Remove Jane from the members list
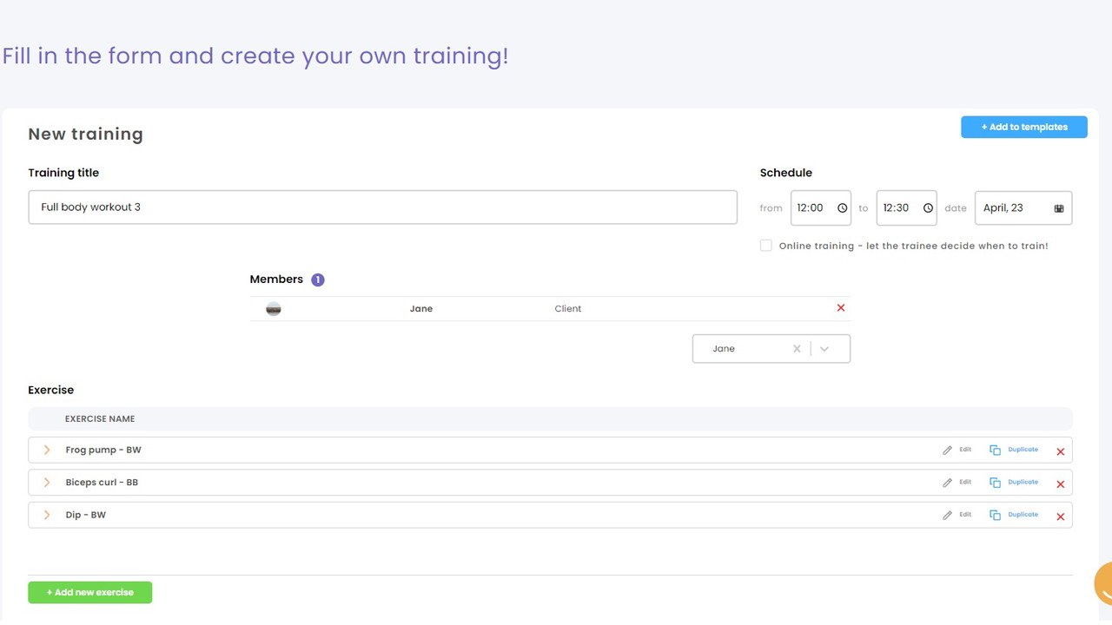Viewport: 1112px width, 625px height. click(840, 308)
